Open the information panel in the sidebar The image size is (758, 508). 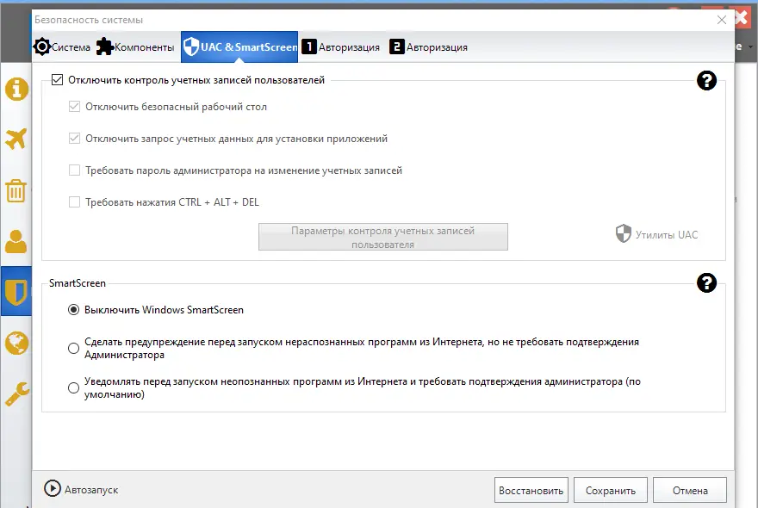pyautogui.click(x=16, y=86)
